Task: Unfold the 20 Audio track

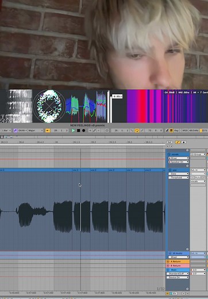Action: (x=170, y=253)
